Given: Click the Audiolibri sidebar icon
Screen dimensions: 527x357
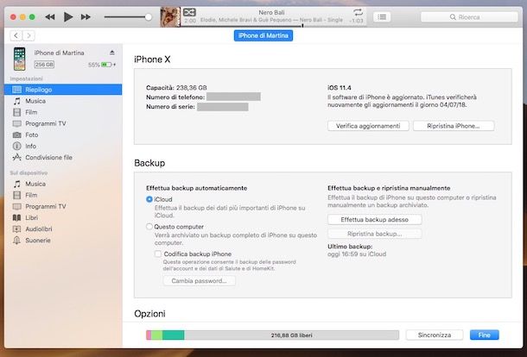Looking at the screenshot, I should tap(16, 229).
